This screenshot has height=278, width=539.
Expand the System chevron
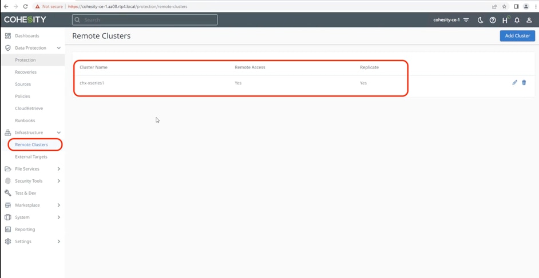[x=59, y=217]
